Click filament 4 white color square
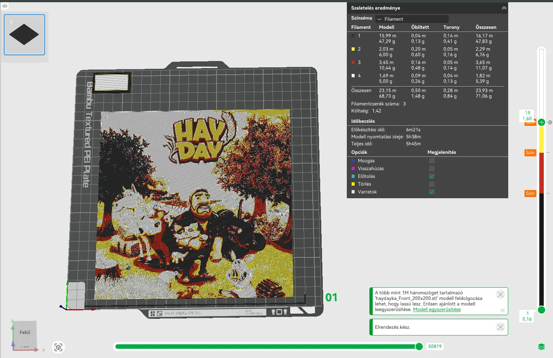 [353, 76]
